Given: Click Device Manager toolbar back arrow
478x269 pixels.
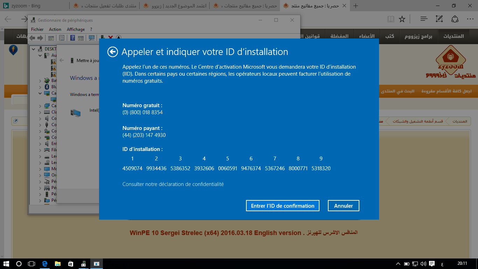Looking at the screenshot, I should [x=32, y=38].
